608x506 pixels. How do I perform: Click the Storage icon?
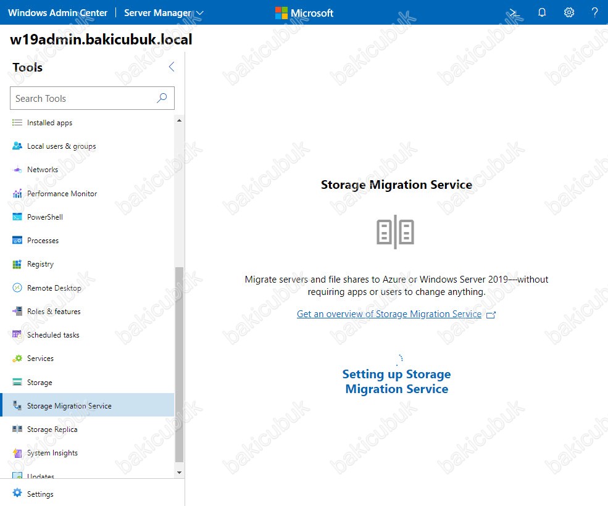[x=17, y=382]
